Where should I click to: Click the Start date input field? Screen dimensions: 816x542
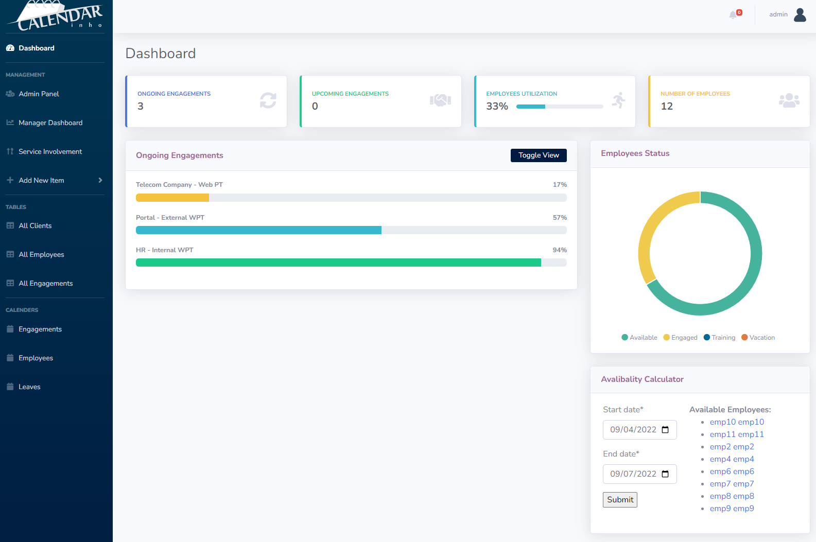coord(640,430)
